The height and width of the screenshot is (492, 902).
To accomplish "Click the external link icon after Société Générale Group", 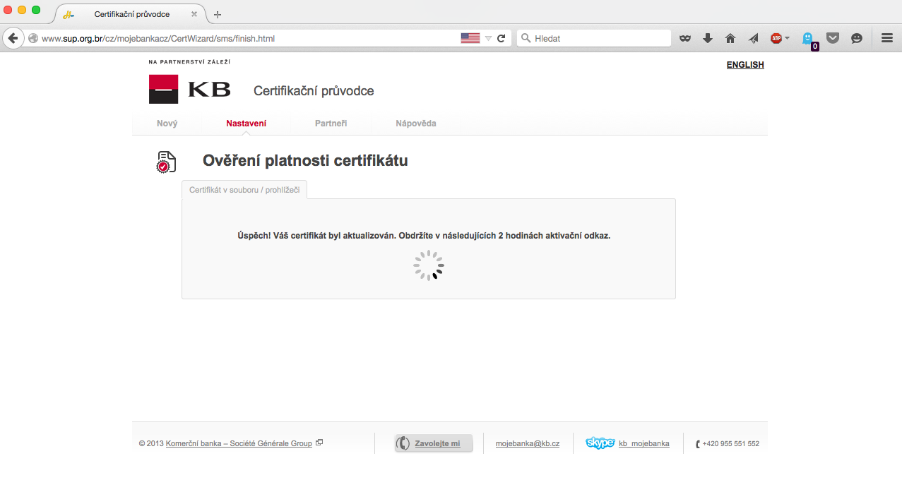I will [x=319, y=443].
